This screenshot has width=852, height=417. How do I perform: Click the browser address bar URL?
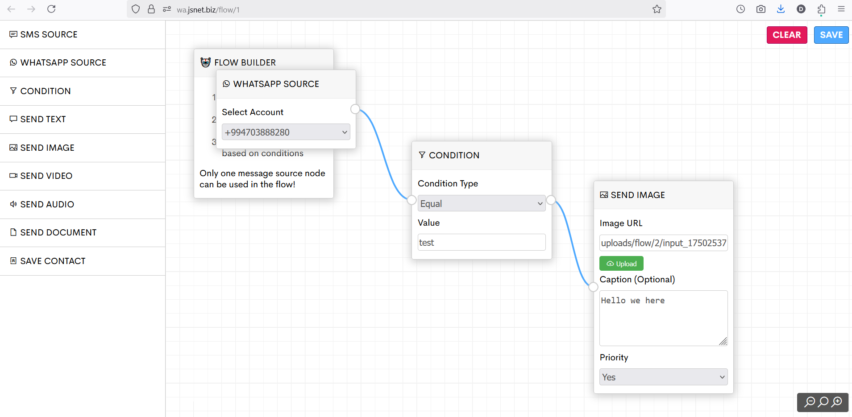[208, 9]
